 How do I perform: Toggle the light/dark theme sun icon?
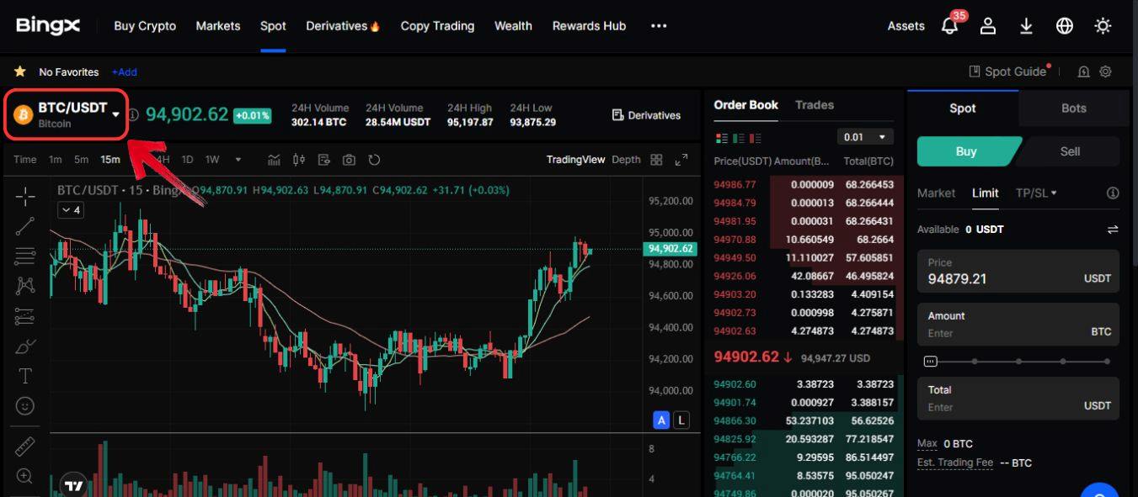click(1103, 26)
